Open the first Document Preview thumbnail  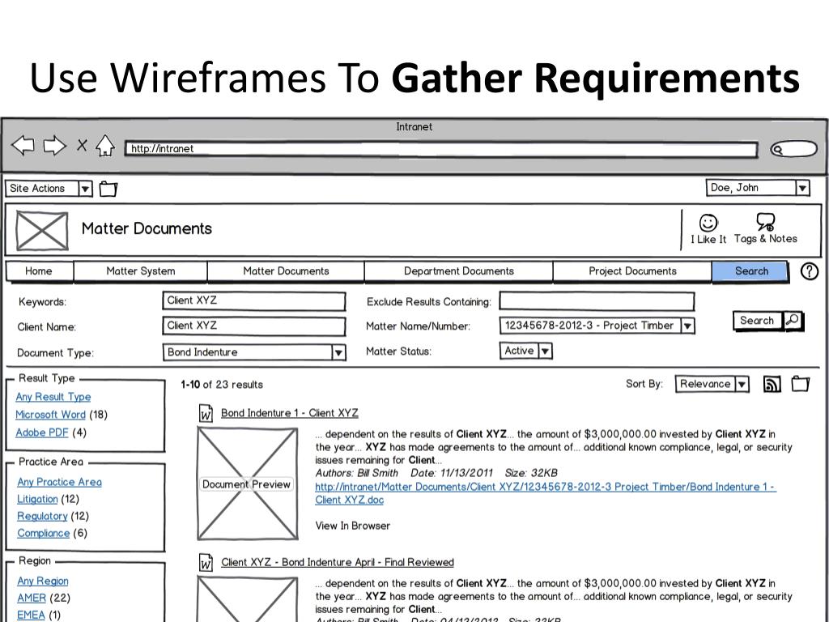pos(248,484)
